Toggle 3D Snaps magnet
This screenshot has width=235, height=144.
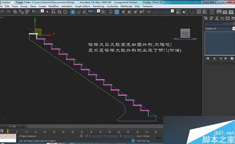point(123,12)
